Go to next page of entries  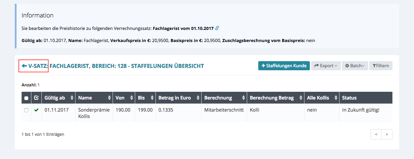tap(387, 134)
